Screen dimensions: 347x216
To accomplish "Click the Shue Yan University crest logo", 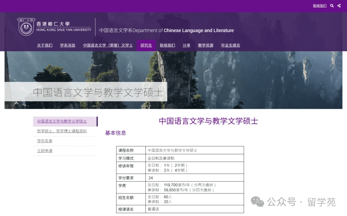I will click(x=26, y=27).
